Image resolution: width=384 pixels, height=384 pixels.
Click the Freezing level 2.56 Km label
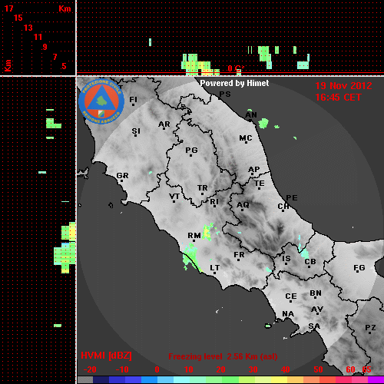[223, 356]
